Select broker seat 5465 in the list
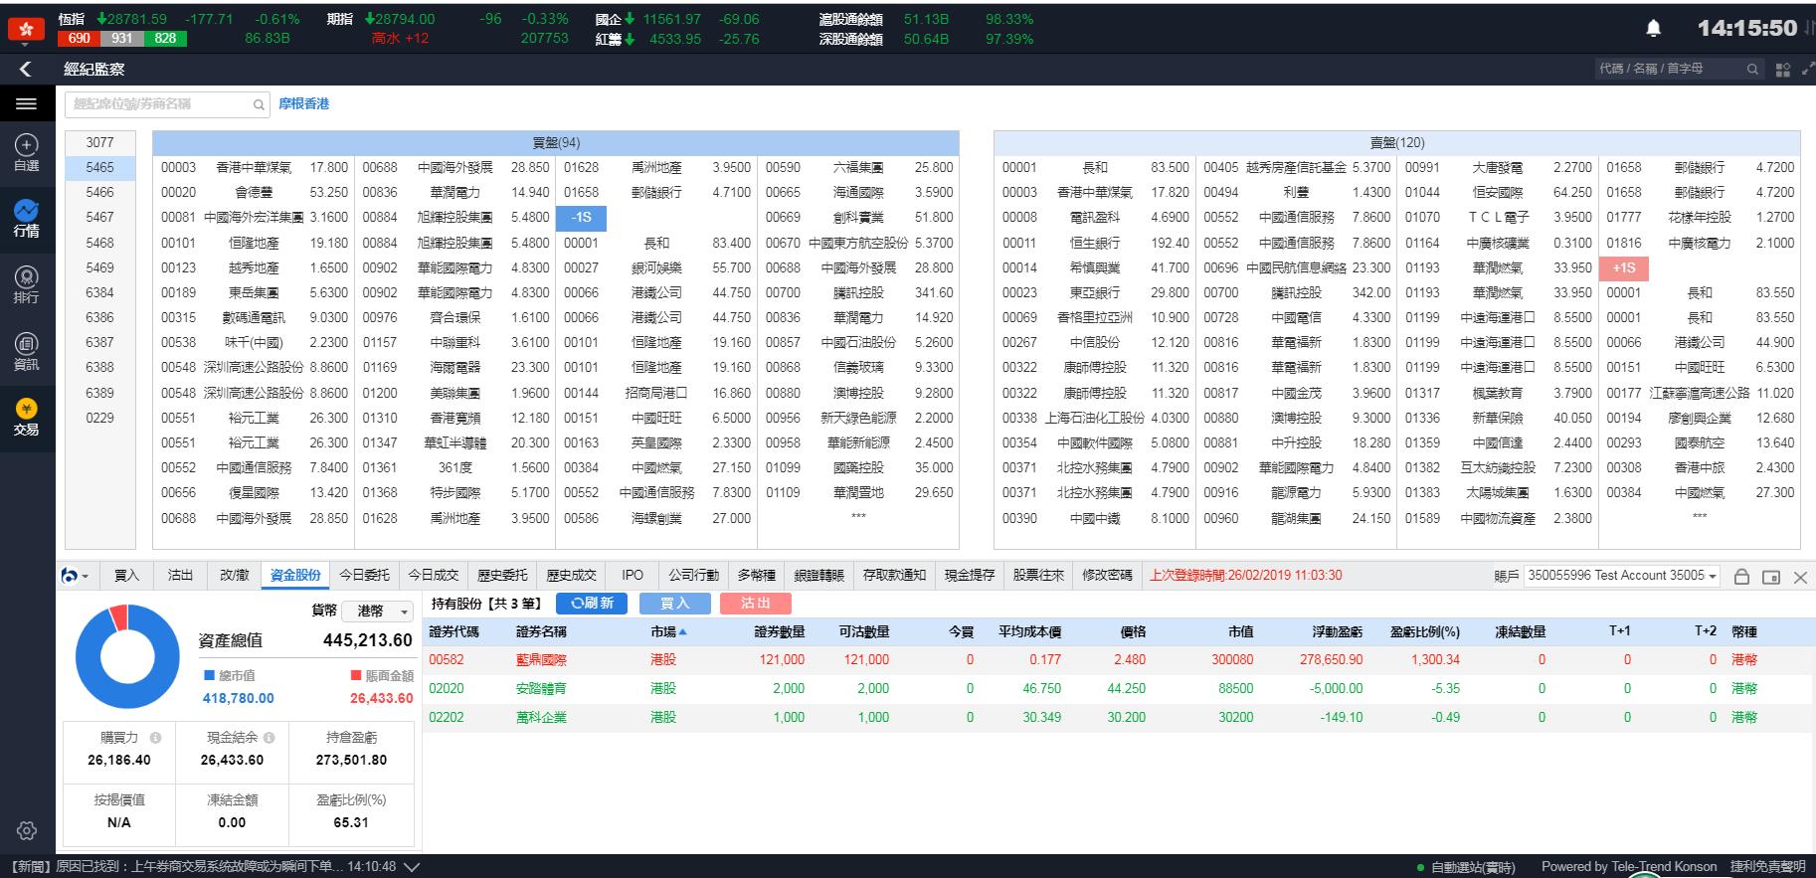Screen dimensions: 1816x878 100,168
